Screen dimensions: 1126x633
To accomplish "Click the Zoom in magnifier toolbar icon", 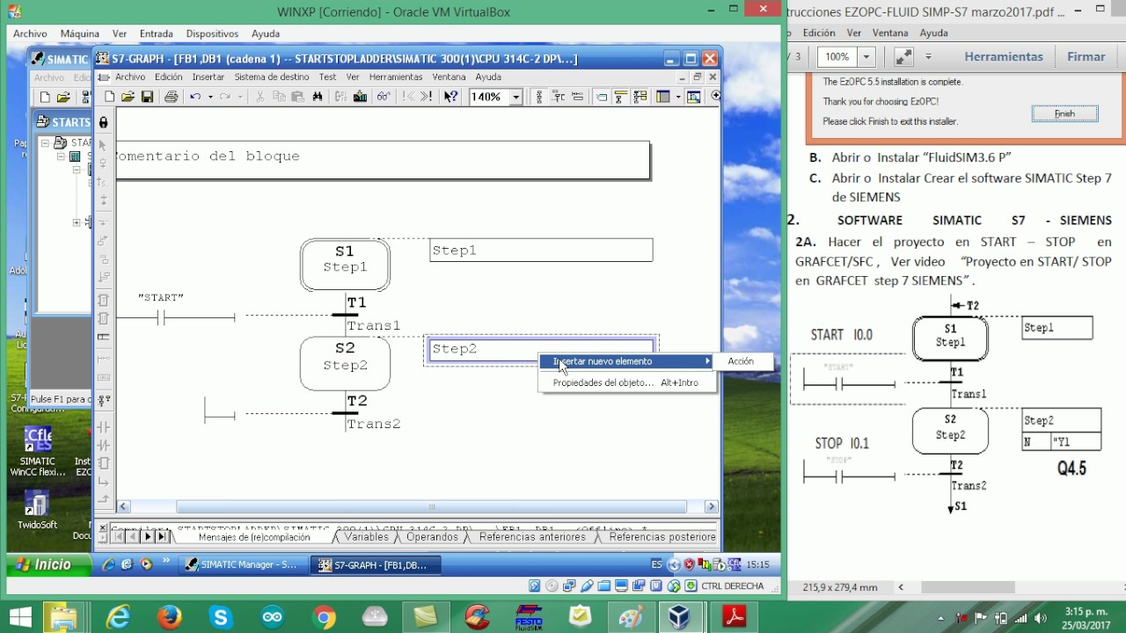I will [716, 97].
